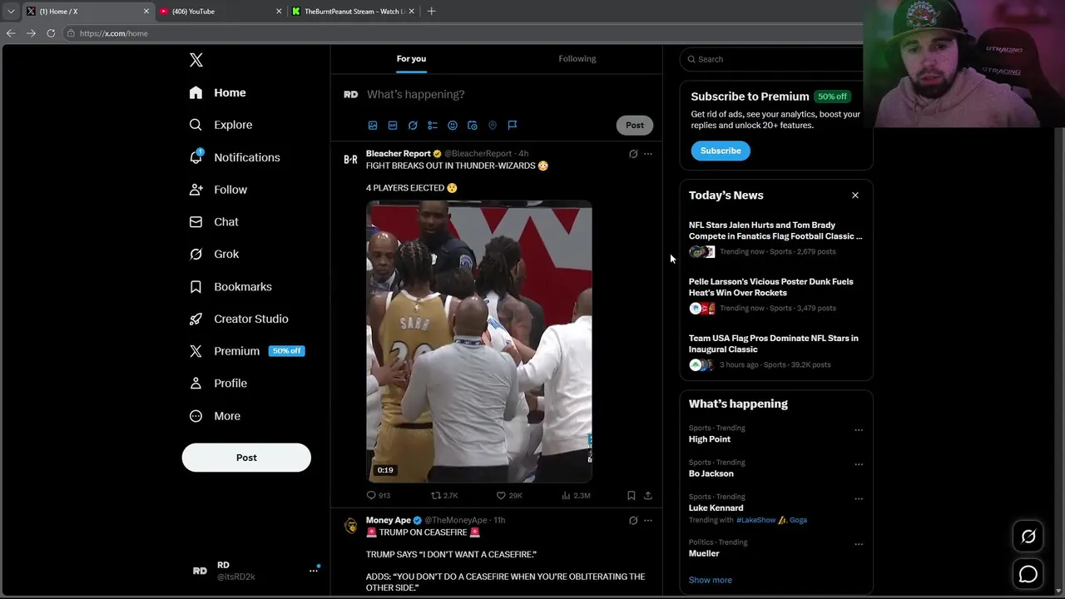Image resolution: width=1065 pixels, height=599 pixels.
Task: Open Profile in the sidebar
Action: pyautogui.click(x=219, y=384)
